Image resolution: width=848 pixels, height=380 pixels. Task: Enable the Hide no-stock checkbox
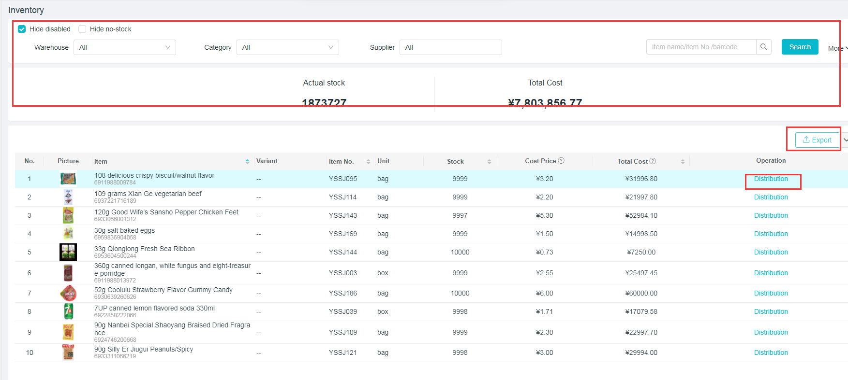click(x=82, y=29)
